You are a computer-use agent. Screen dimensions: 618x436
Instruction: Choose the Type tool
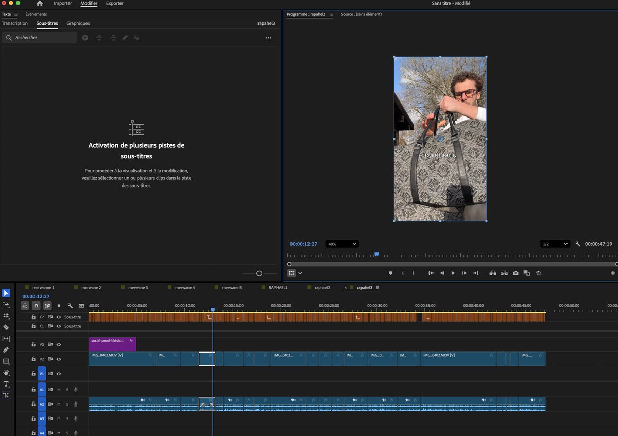click(x=6, y=384)
